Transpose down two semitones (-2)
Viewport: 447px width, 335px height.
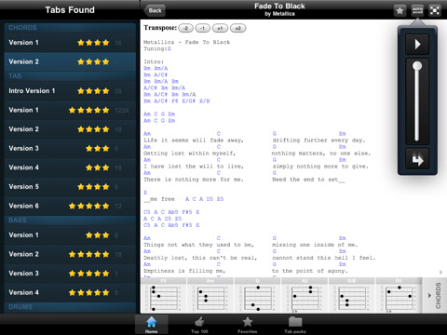tap(185, 28)
